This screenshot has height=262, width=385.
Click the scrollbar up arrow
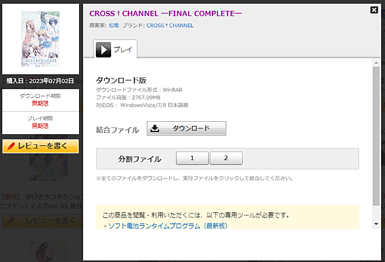click(376, 63)
